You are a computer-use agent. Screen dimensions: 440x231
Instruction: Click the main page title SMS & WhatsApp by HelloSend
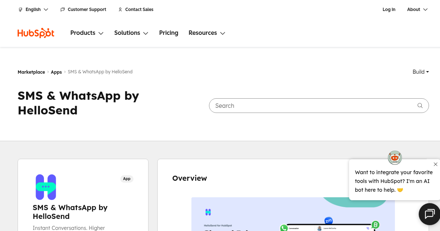78,103
